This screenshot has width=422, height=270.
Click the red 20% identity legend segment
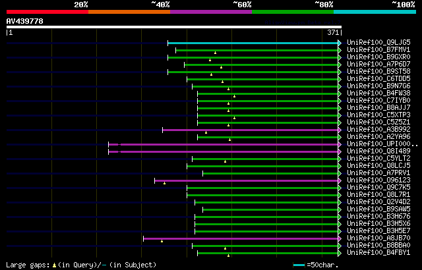click(47, 12)
